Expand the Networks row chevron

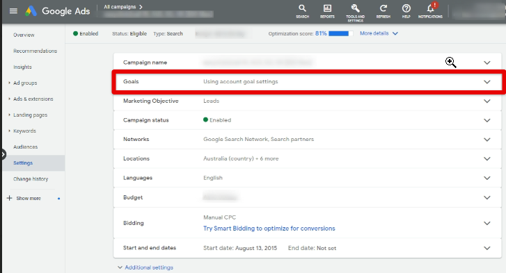coord(487,140)
